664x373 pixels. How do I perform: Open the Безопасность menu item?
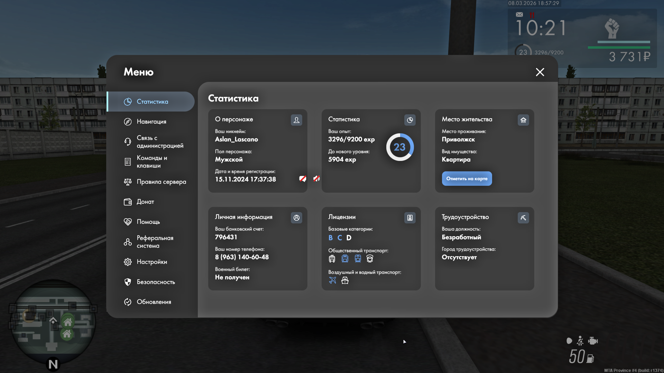point(156,282)
